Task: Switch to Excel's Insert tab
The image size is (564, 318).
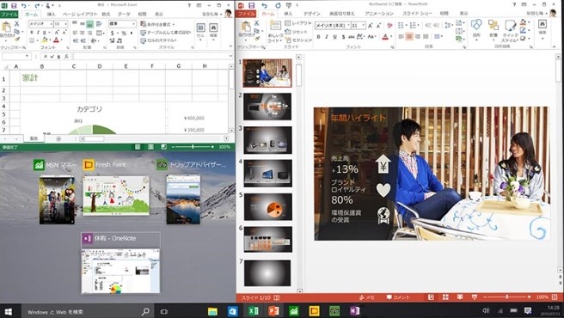Action: point(51,14)
